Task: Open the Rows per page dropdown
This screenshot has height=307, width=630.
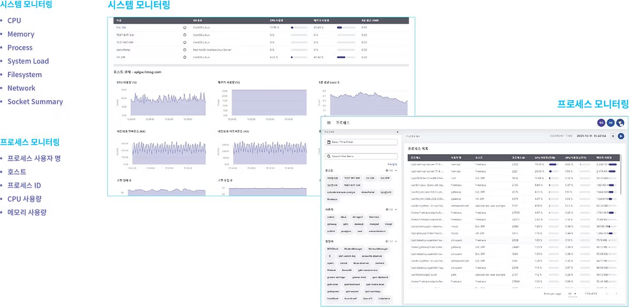Action: pyautogui.click(x=572, y=293)
